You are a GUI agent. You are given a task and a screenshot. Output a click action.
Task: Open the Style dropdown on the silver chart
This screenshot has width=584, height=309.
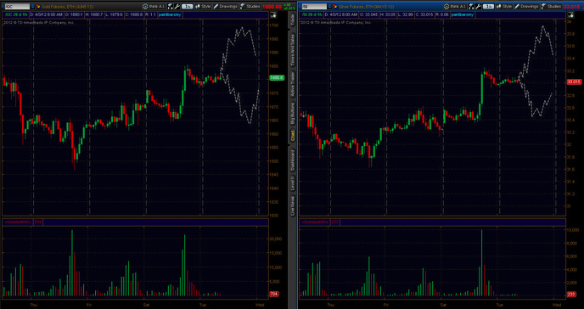coord(503,6)
